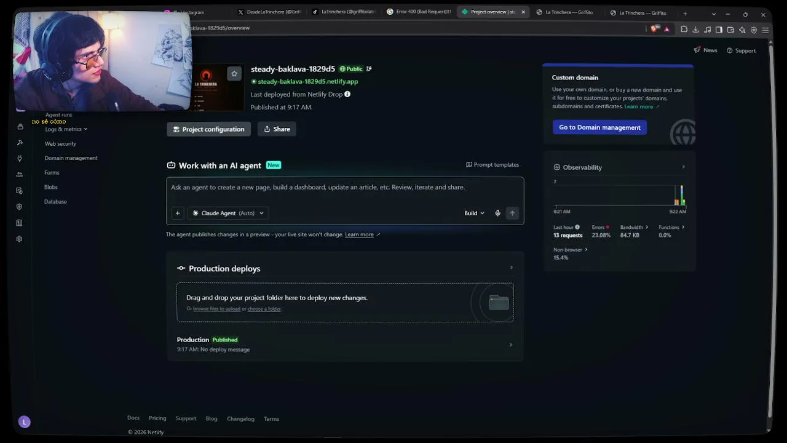Screen dimensions: 787x443
Task: Open the Bandwidth metric details
Action: tap(634, 227)
